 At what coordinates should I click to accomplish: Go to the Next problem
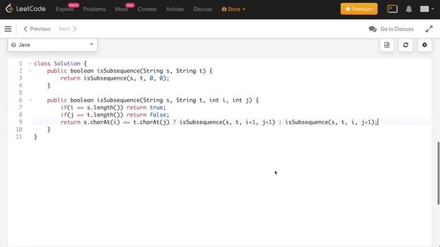coord(67,29)
